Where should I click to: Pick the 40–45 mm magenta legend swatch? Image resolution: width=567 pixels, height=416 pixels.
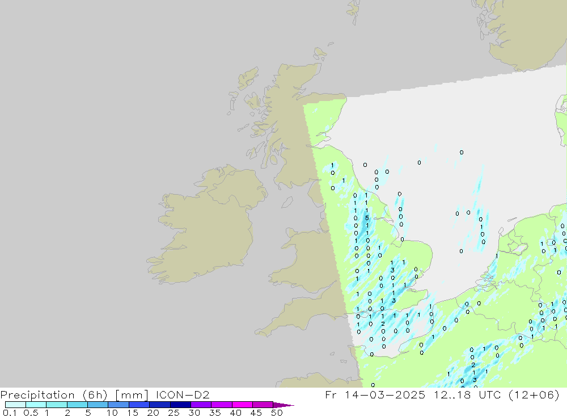click(x=242, y=405)
